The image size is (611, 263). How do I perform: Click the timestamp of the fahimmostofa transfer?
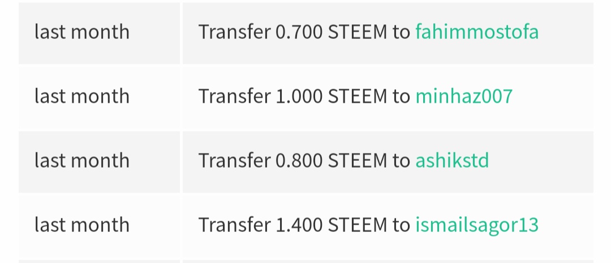(x=82, y=32)
